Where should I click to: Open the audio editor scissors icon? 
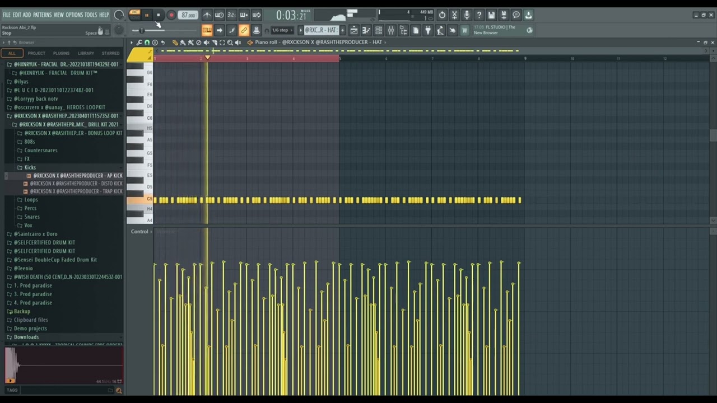(x=454, y=15)
